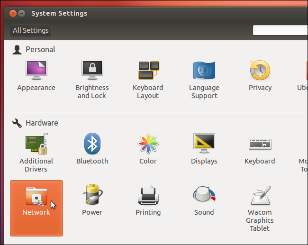Open Bluetooth settings
308x245 pixels.
tap(92, 149)
